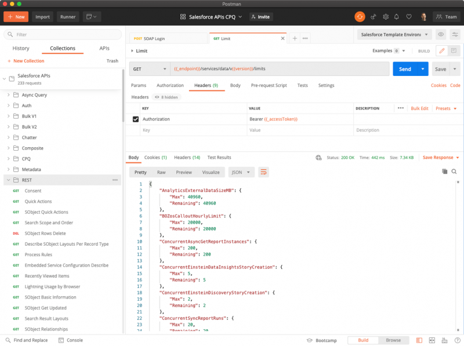Toggle the sidebar layout icon in status bar

coord(419,340)
